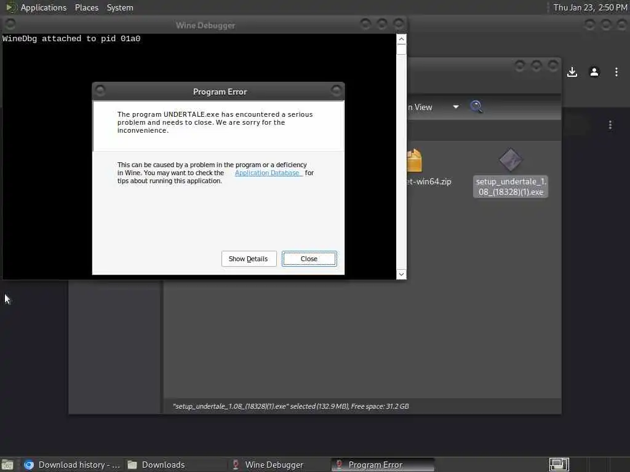This screenshot has height=472, width=630.
Task: Click the Applications menu logo icon
Action: (11, 7)
